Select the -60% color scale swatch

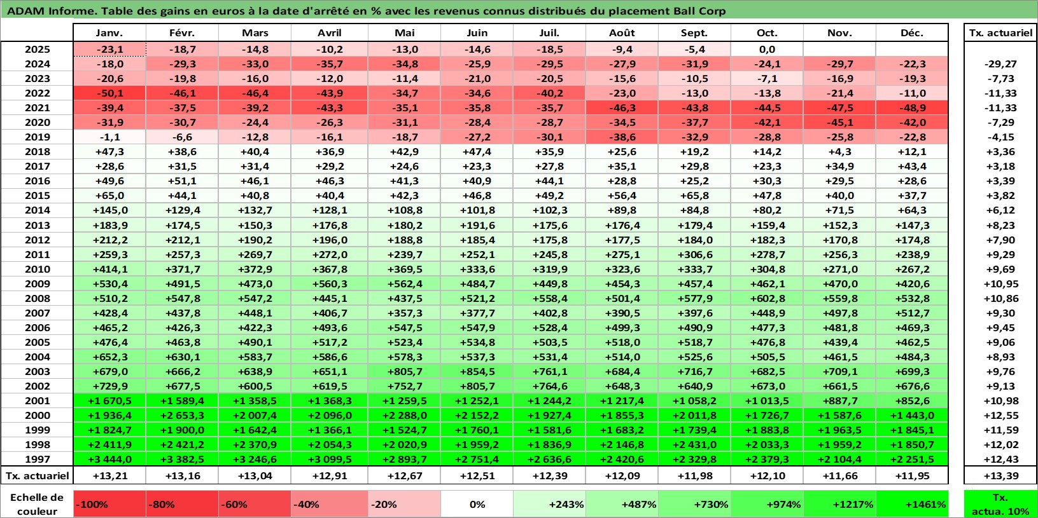click(255, 504)
